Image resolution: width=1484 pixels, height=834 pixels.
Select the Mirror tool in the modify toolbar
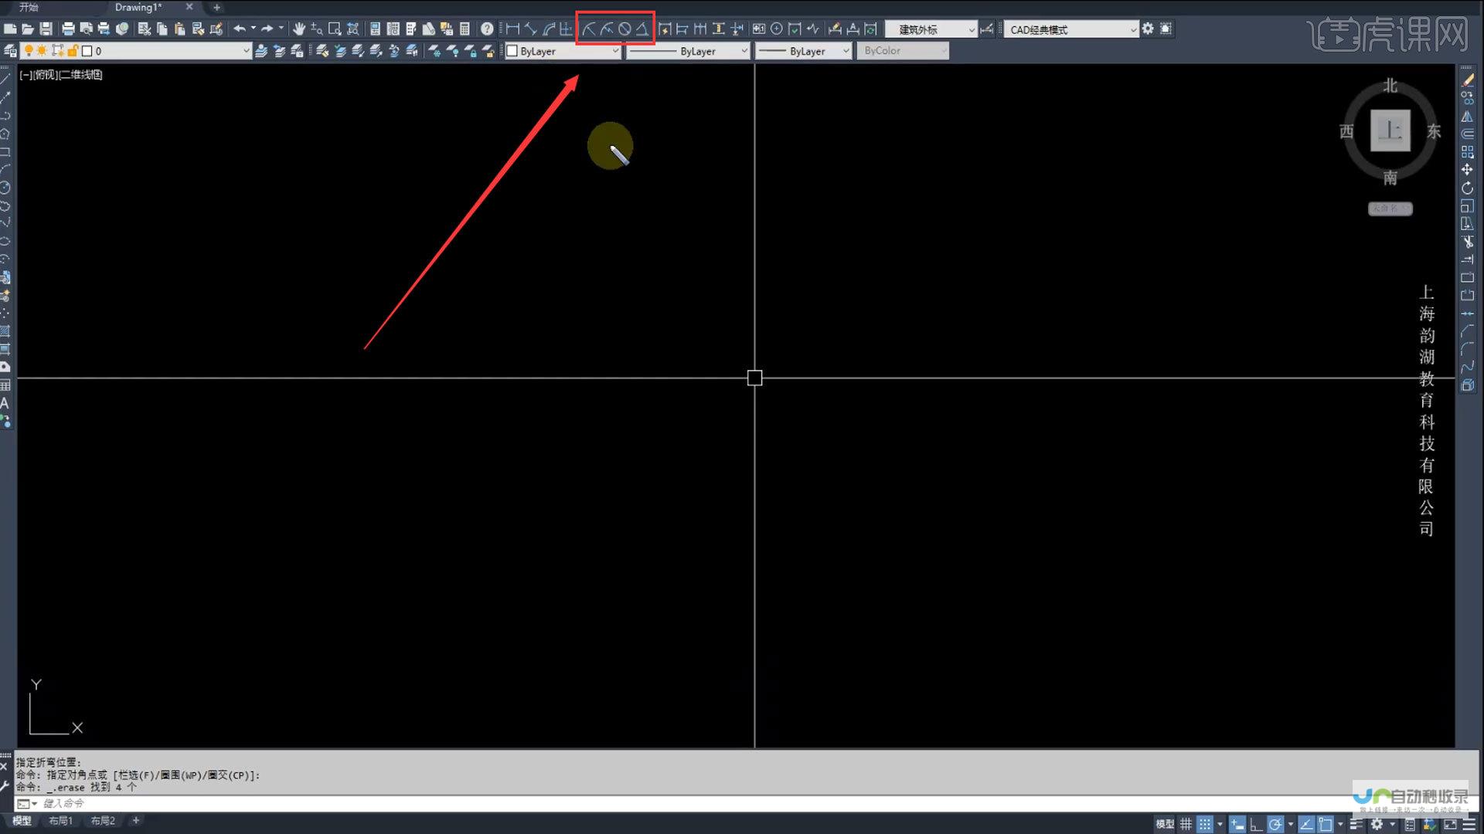(1467, 117)
